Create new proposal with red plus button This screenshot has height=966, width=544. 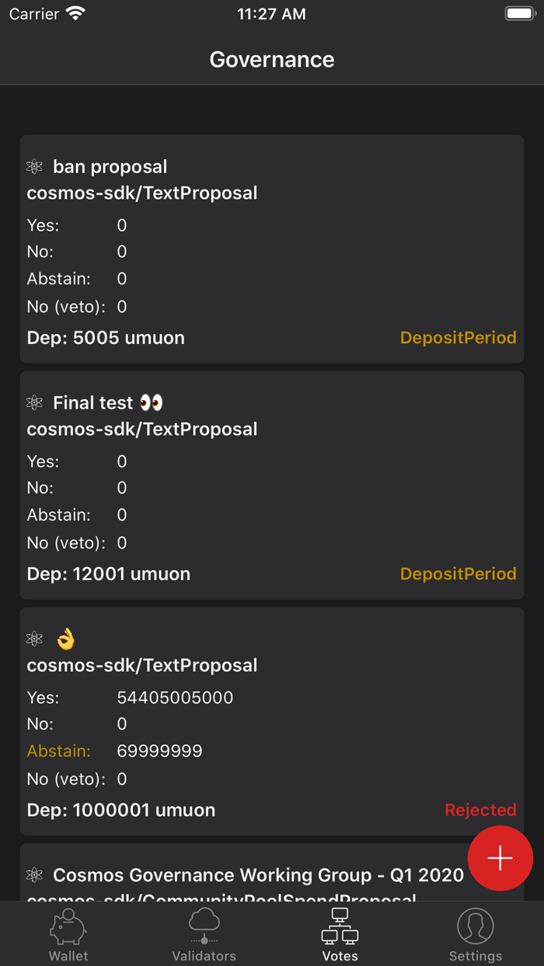point(500,858)
